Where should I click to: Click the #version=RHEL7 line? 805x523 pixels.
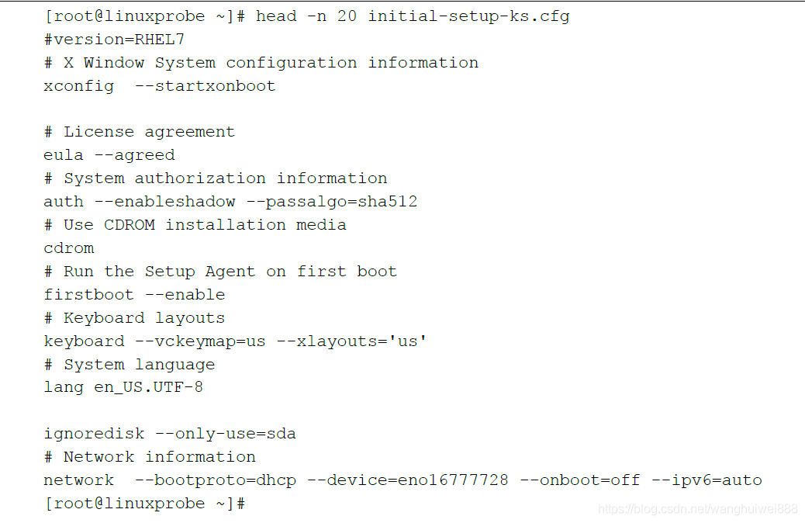[114, 40]
